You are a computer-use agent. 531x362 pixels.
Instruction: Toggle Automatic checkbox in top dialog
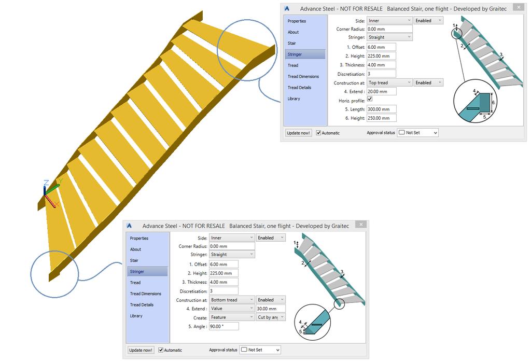pyautogui.click(x=318, y=133)
